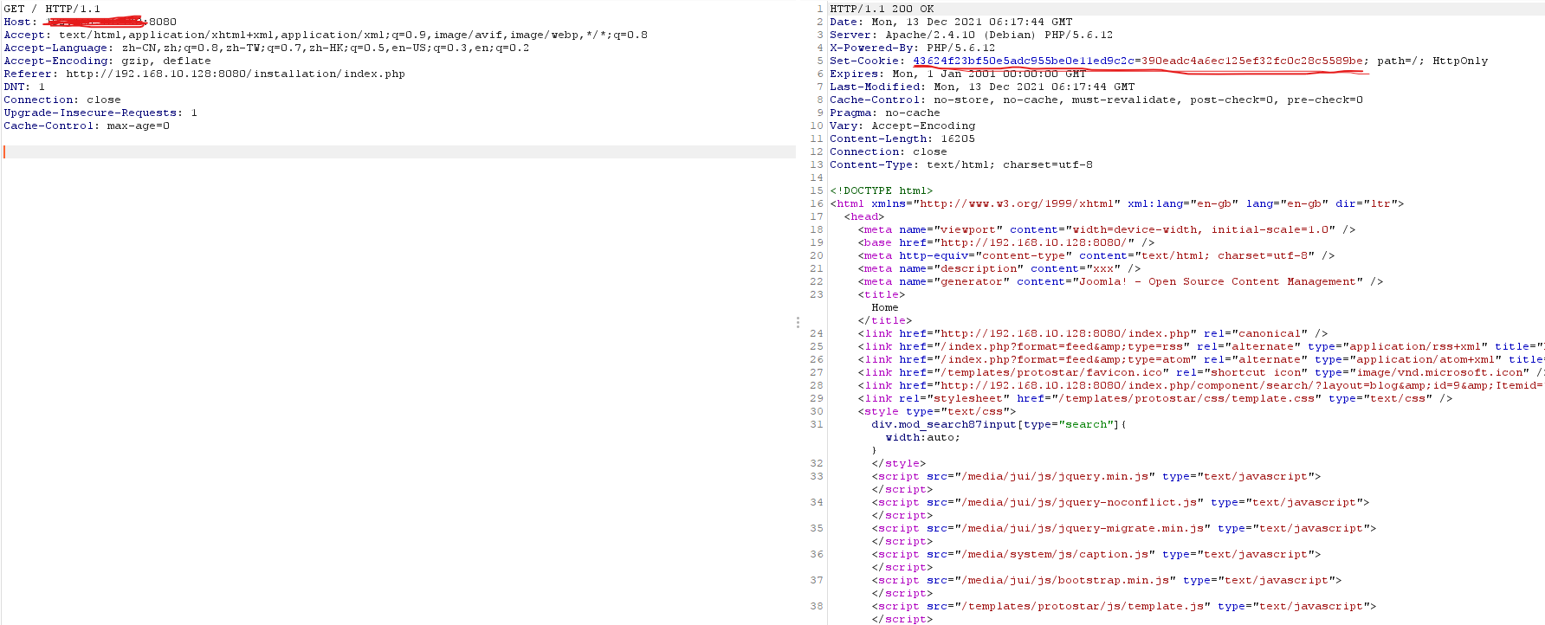Viewport: 1545px width, 625px height.
Task: Select the meta http-equiv content-type line
Action: click(x=1096, y=255)
